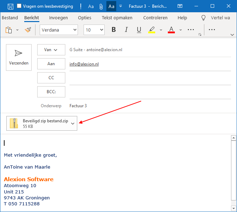
Task: Toggle the ribbon display options icon
Action: point(180,6)
